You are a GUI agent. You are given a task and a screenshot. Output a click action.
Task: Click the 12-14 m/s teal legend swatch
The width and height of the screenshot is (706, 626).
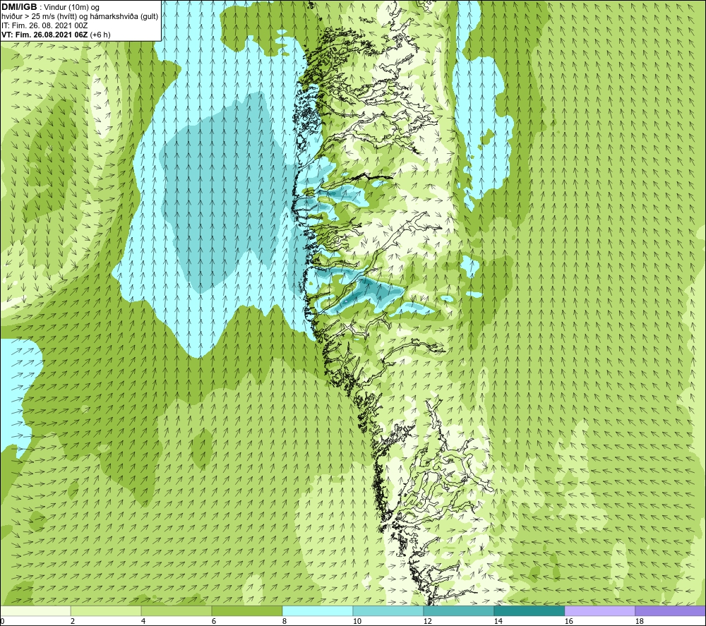458,610
